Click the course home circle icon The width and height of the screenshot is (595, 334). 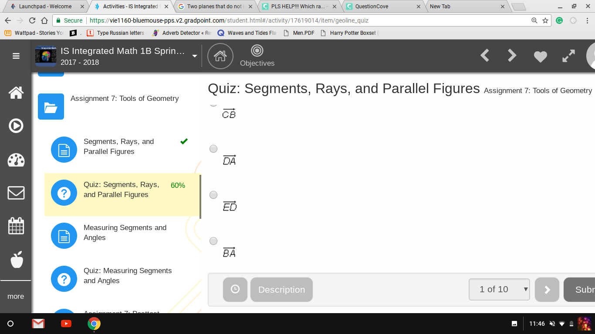220,56
